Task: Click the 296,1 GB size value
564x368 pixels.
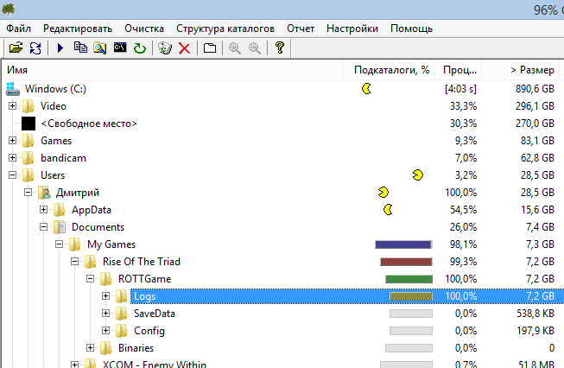Action: pyautogui.click(x=535, y=106)
